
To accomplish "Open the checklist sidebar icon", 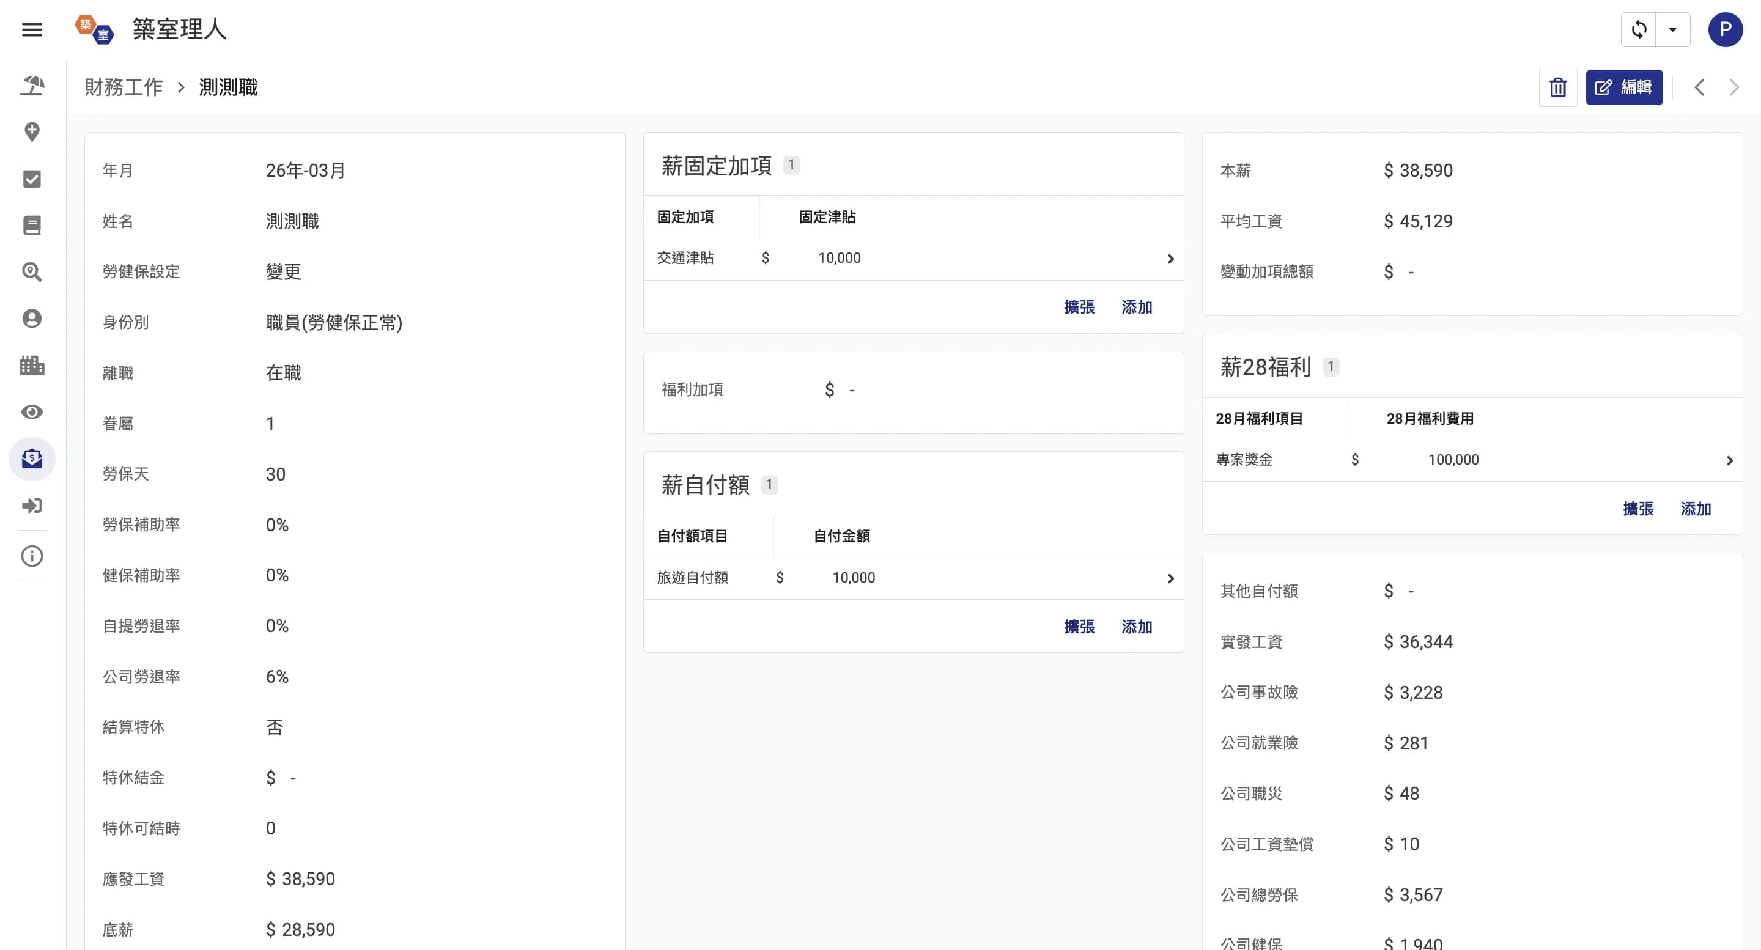I will (32, 179).
